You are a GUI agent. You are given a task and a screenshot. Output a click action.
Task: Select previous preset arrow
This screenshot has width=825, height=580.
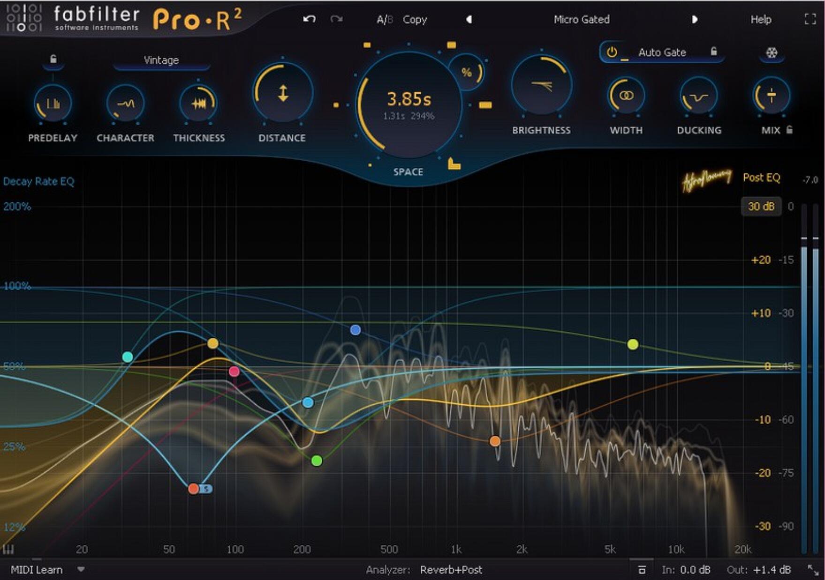(469, 19)
